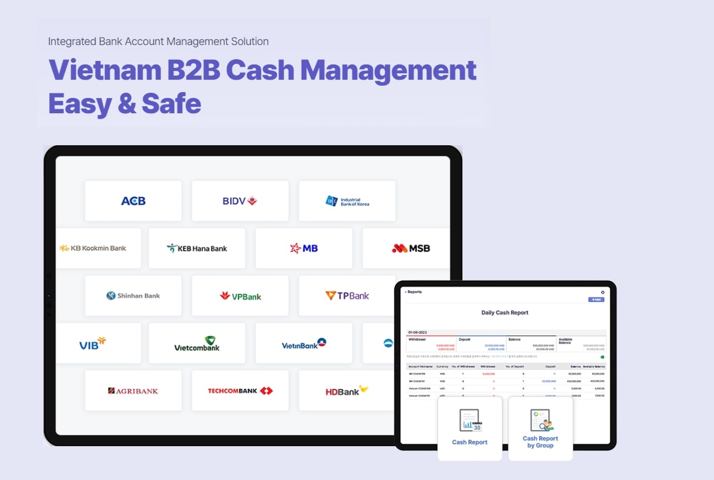Screen dimensions: 714x480
Task: Open the Cash Report card label
Action: pyautogui.click(x=470, y=442)
